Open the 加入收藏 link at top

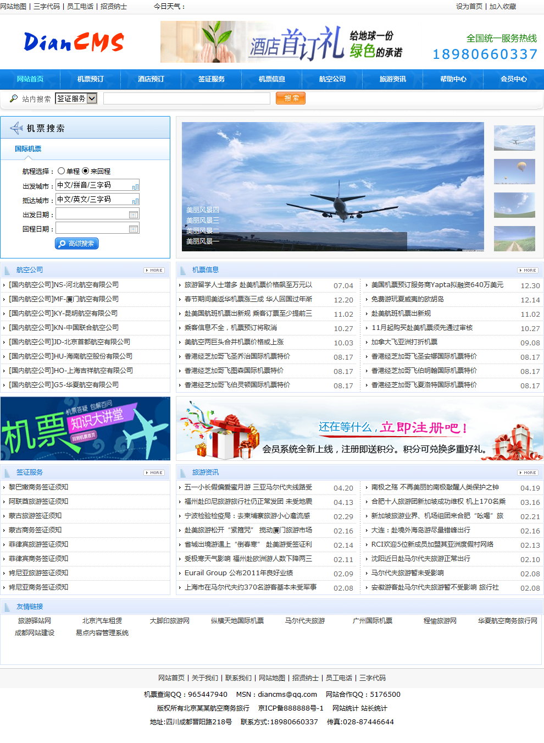503,7
